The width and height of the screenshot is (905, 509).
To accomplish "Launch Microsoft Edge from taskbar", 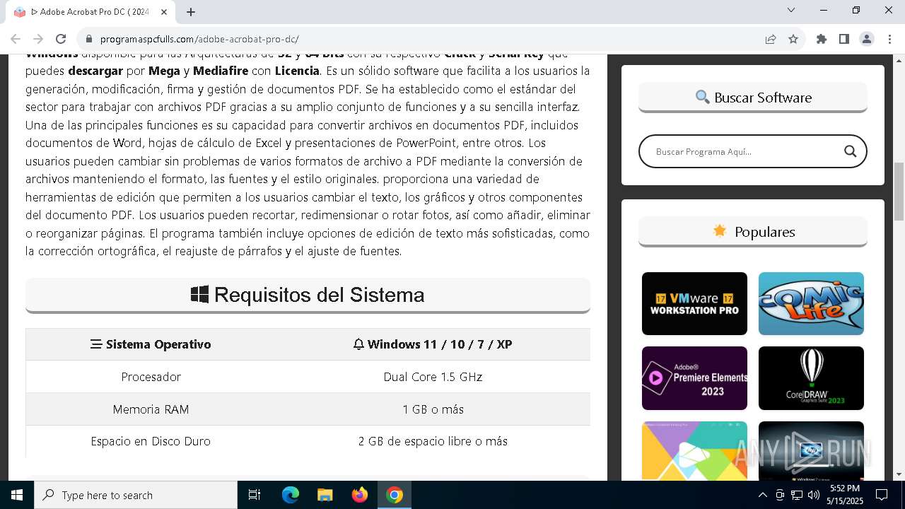I will tap(291, 495).
